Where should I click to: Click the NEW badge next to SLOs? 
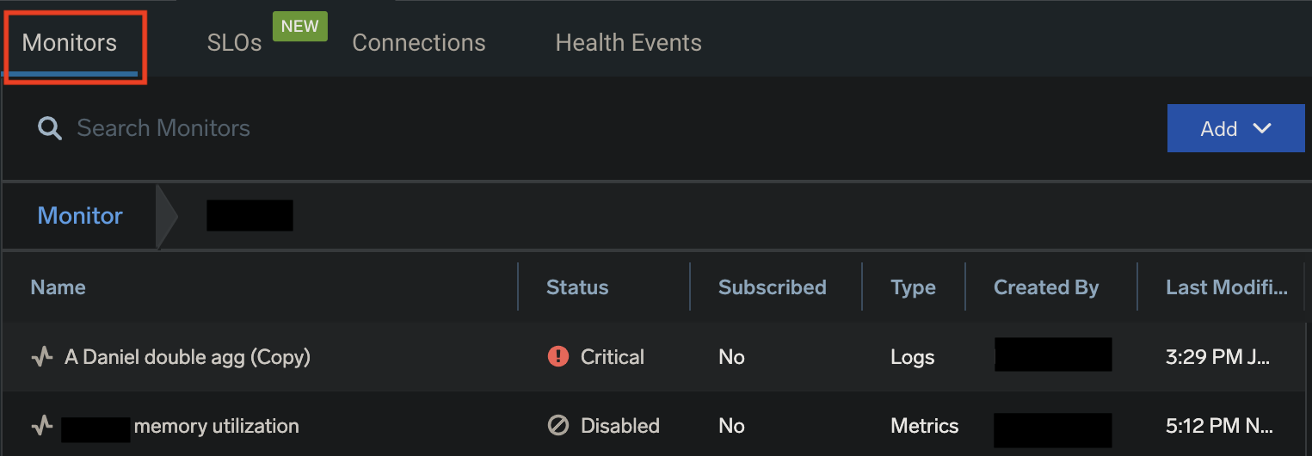299,26
